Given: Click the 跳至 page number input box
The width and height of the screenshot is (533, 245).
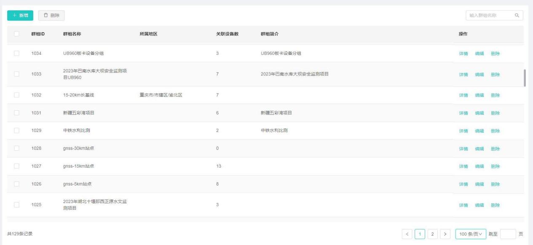Looking at the screenshot, I should pos(508,234).
